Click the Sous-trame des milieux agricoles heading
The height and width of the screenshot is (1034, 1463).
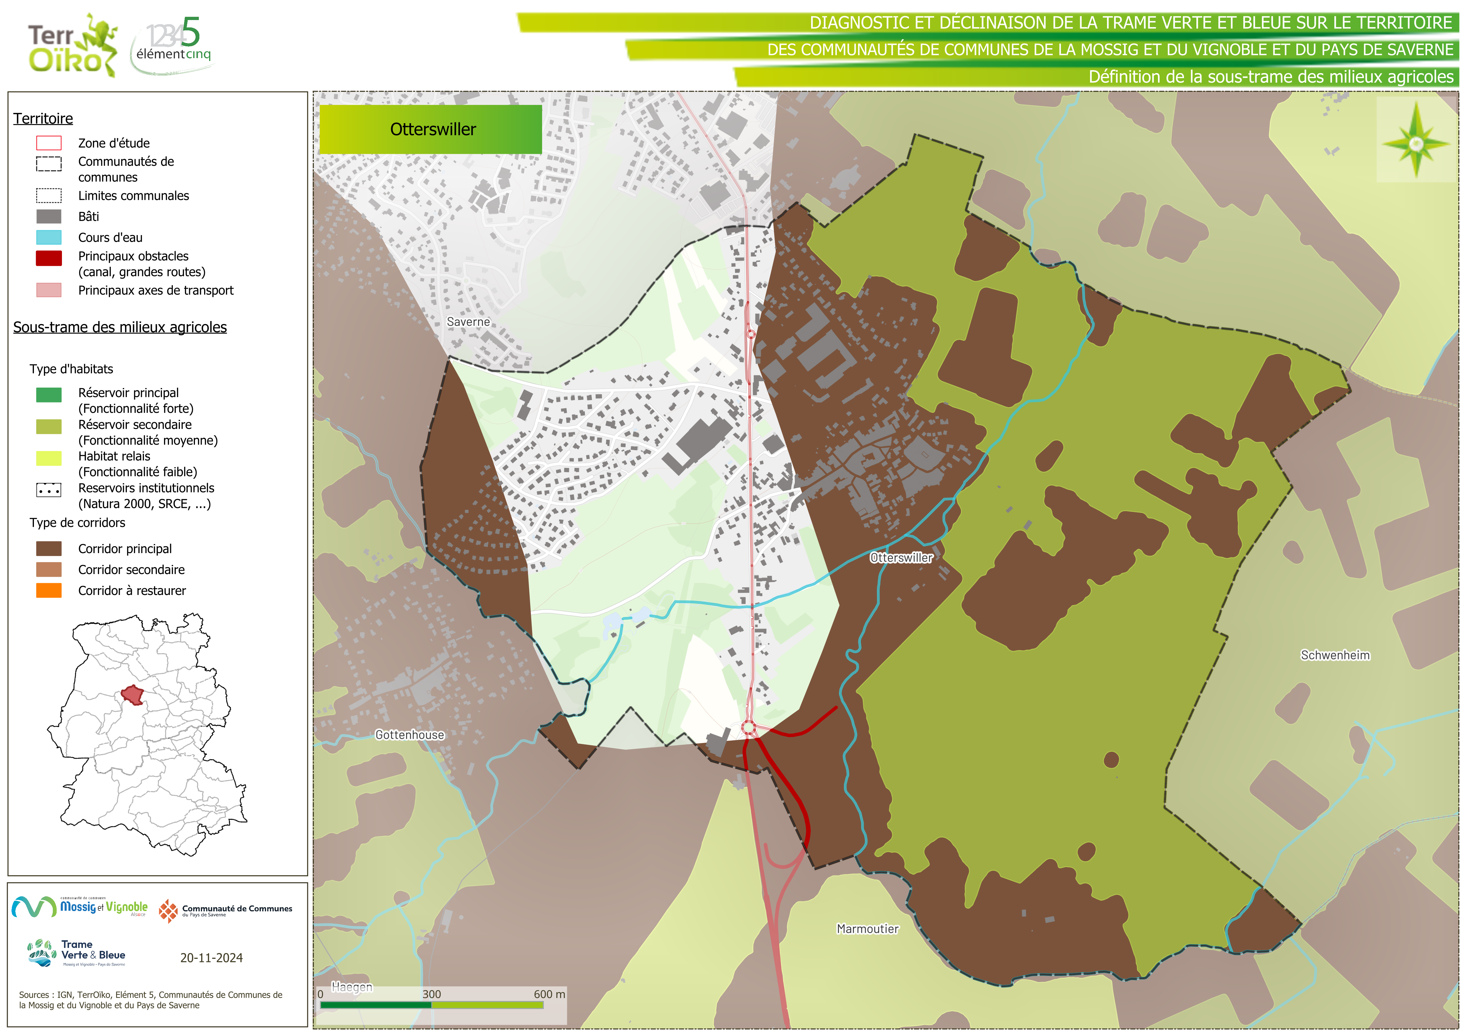tap(120, 328)
